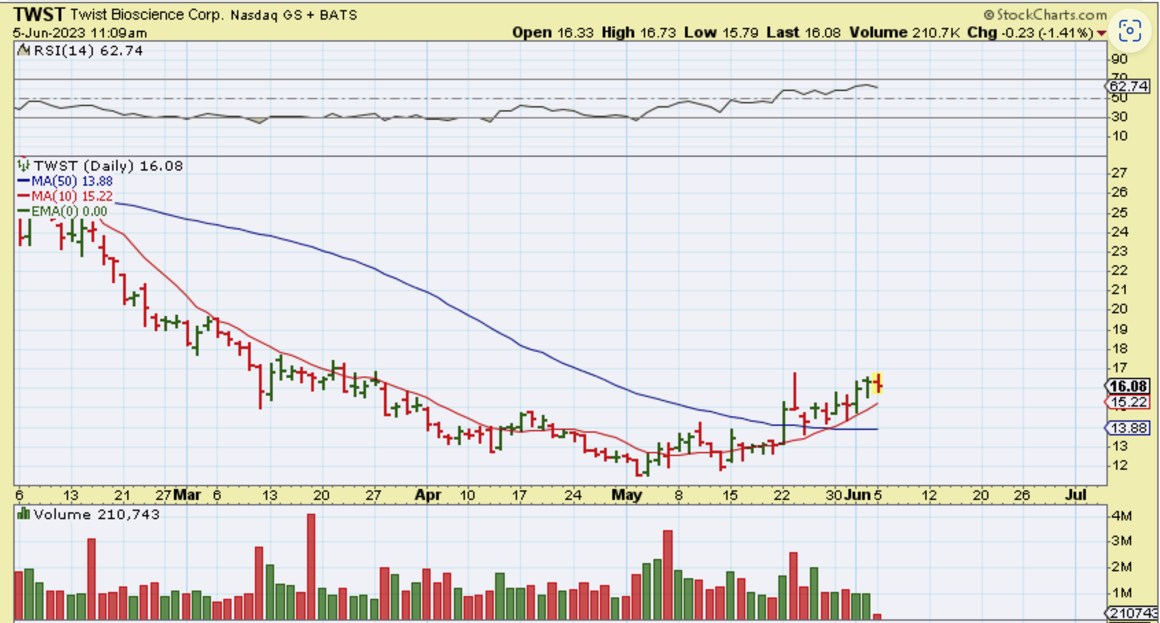This screenshot has width=1160, height=623.
Task: Click the May month label on the date axis
Action: 627,495
